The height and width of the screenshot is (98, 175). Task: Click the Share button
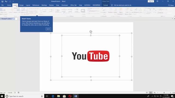171,5
